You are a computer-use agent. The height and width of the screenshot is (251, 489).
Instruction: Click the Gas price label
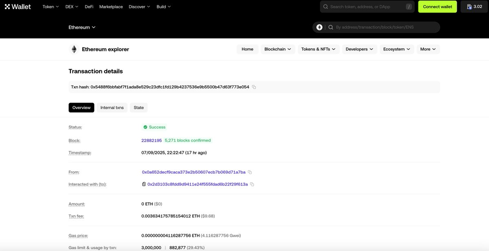click(x=78, y=236)
